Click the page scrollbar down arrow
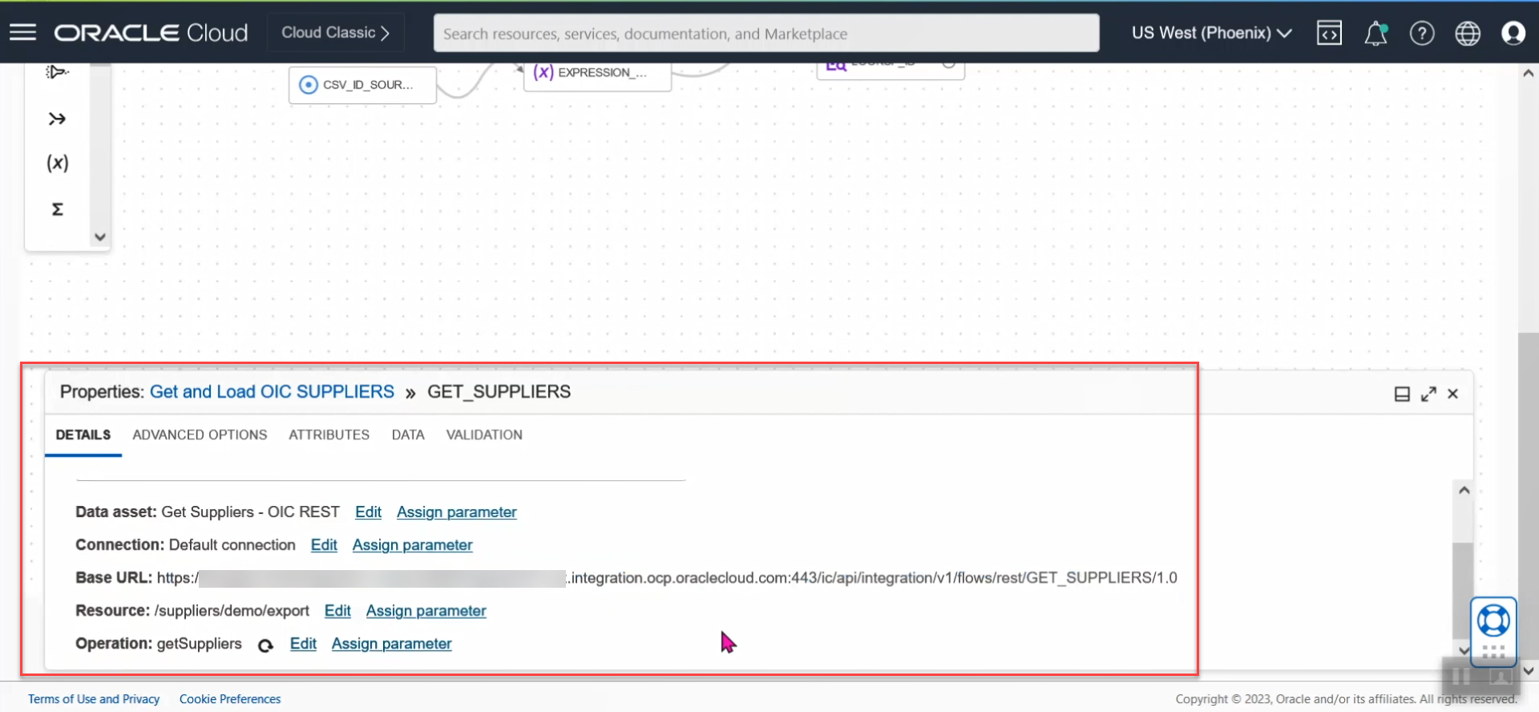This screenshot has height=712, width=1539. tap(1528, 670)
